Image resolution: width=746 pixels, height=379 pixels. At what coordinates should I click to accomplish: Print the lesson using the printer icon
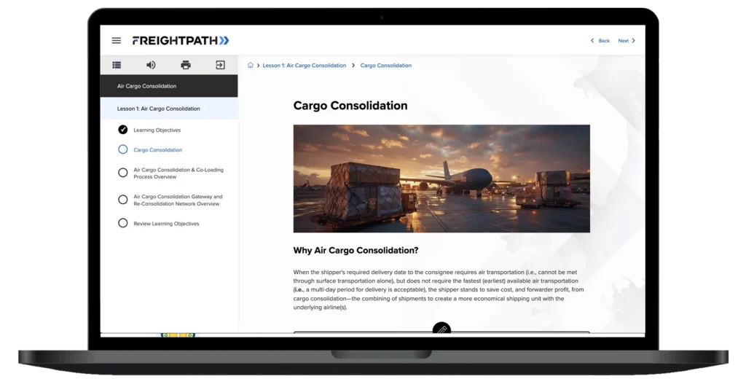pyautogui.click(x=186, y=65)
